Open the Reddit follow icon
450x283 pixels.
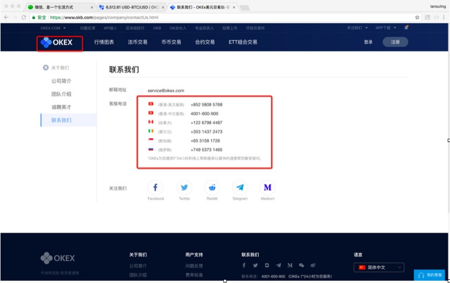point(212,188)
